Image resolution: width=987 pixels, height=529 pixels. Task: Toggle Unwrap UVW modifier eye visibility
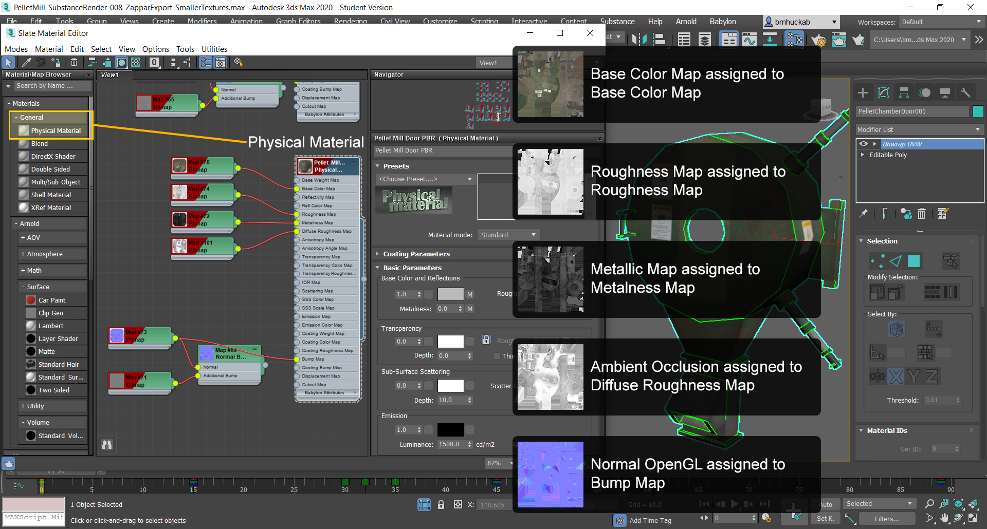(x=864, y=144)
